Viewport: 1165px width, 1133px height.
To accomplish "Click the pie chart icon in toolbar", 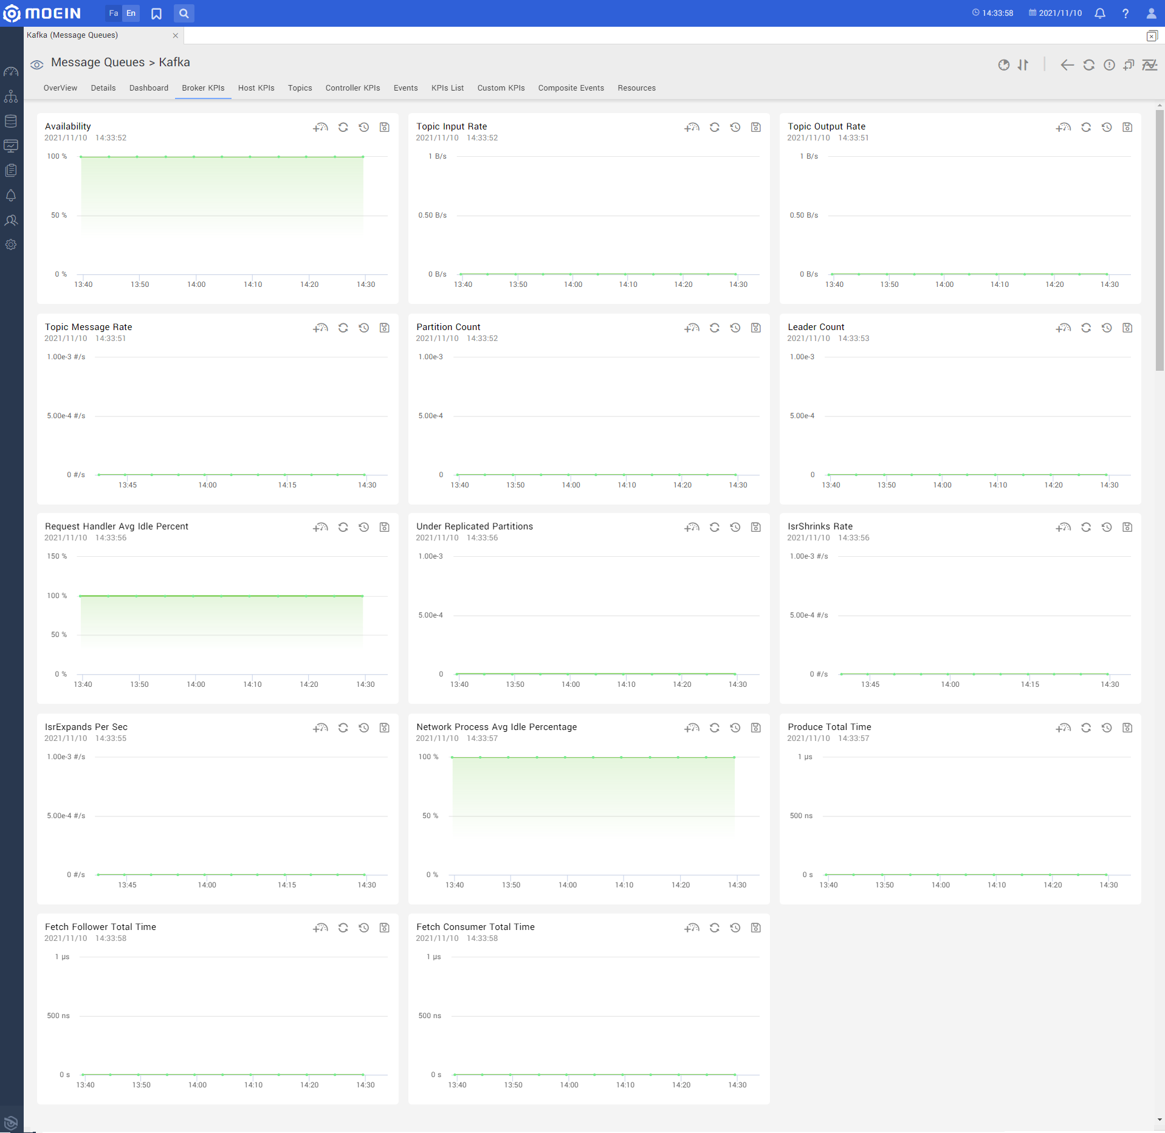I will [1004, 65].
